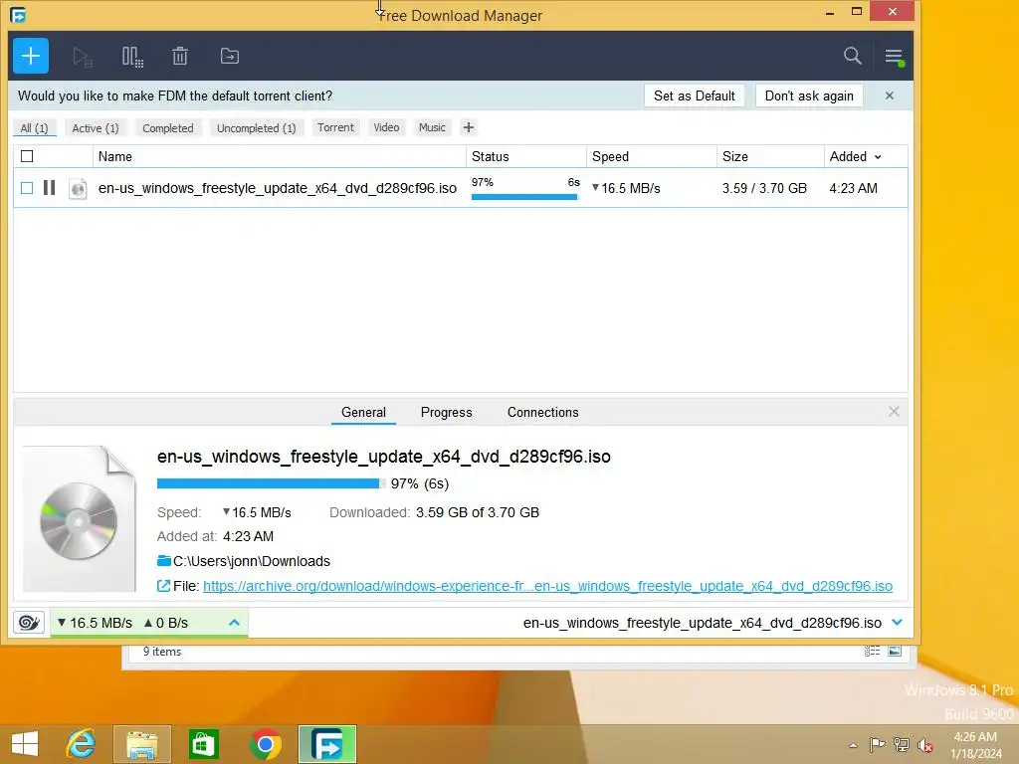Open the Windows Start button
Image resolution: width=1019 pixels, height=764 pixels.
25,744
